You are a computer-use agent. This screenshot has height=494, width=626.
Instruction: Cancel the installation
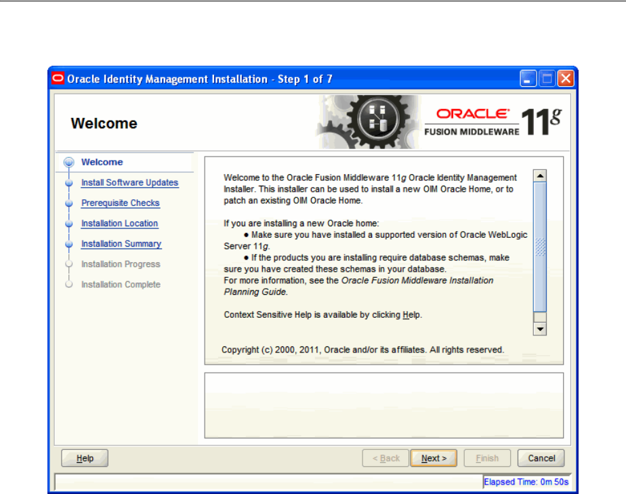(541, 458)
